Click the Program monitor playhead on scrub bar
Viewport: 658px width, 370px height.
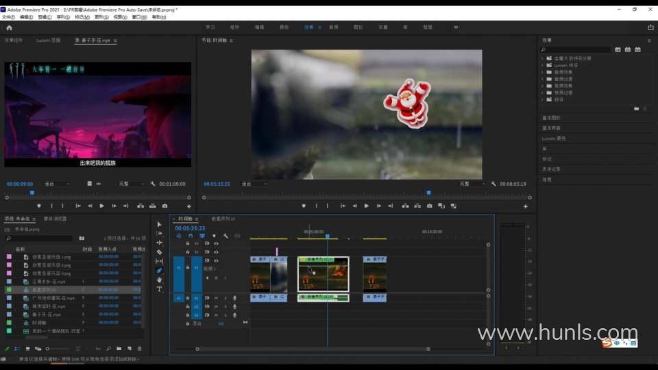(x=429, y=193)
